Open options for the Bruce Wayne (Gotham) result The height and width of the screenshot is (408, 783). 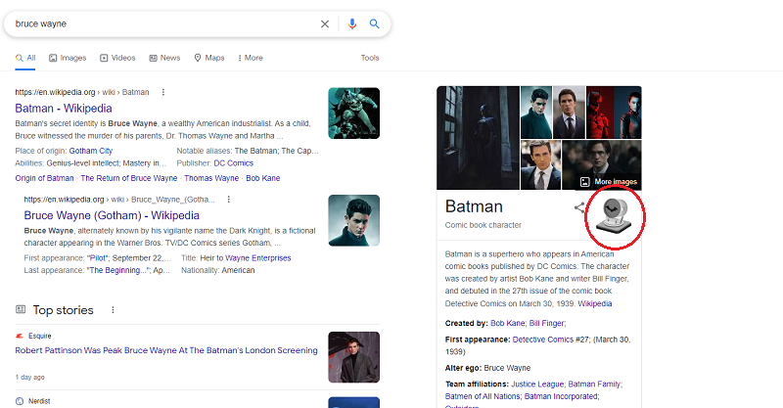point(228,200)
